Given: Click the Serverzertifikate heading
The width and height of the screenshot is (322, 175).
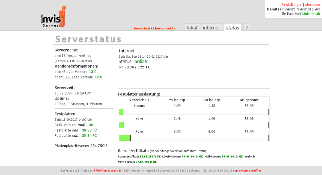Looking at the screenshot, I should [133, 151].
